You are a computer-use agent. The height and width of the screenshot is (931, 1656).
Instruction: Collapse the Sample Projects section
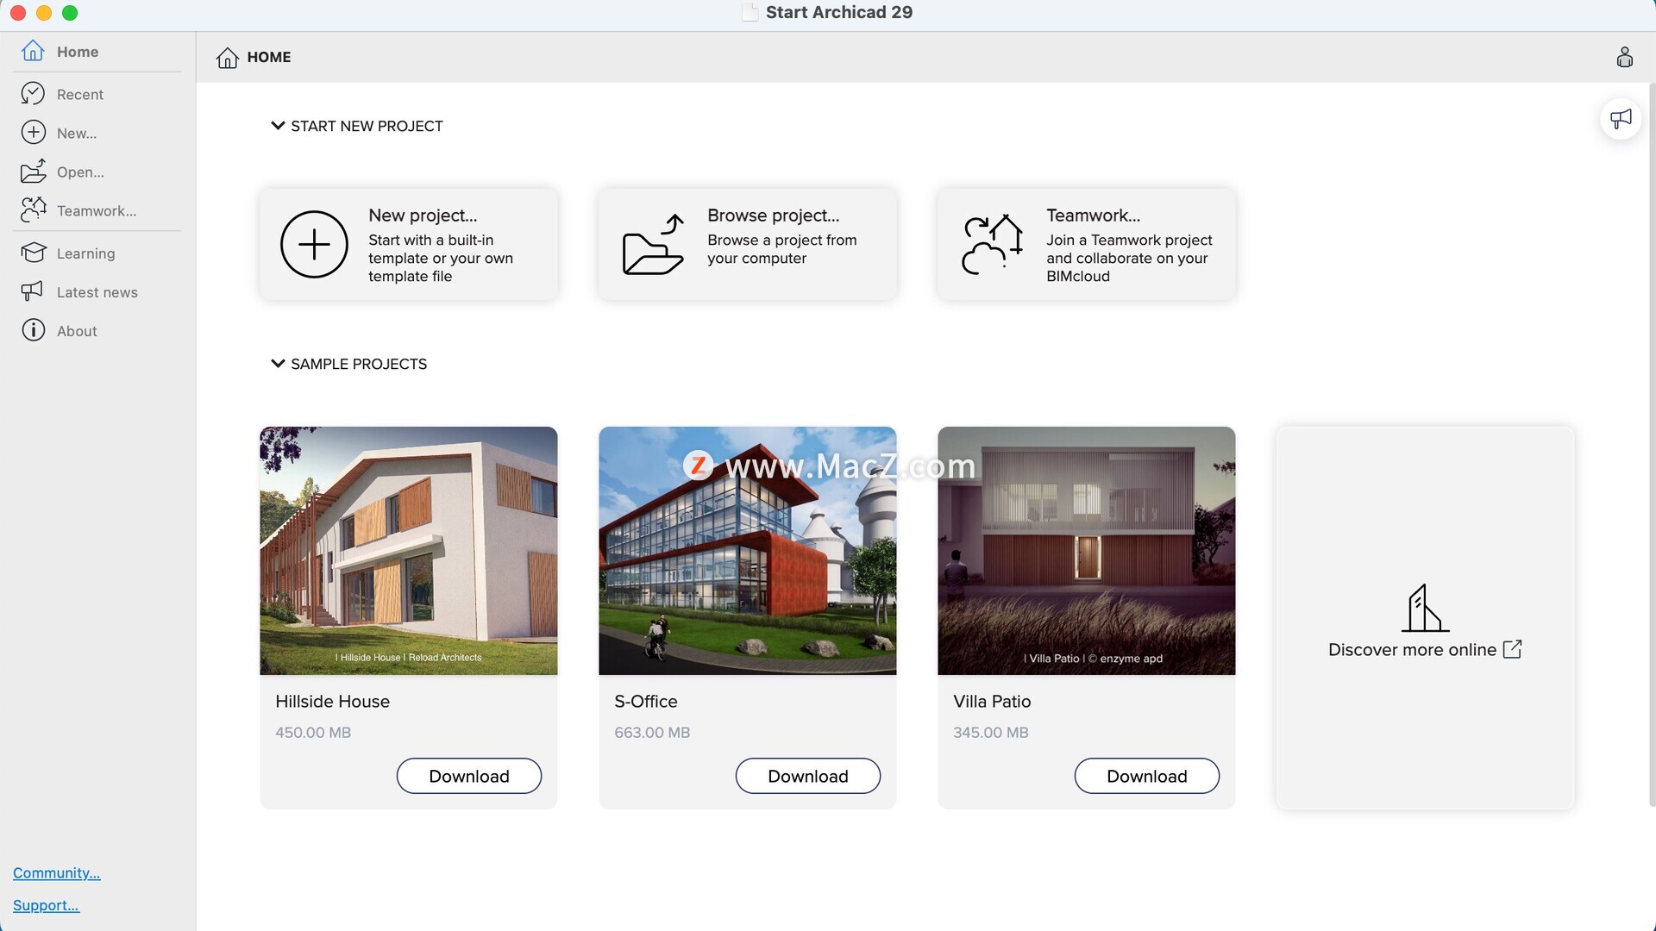(x=278, y=364)
